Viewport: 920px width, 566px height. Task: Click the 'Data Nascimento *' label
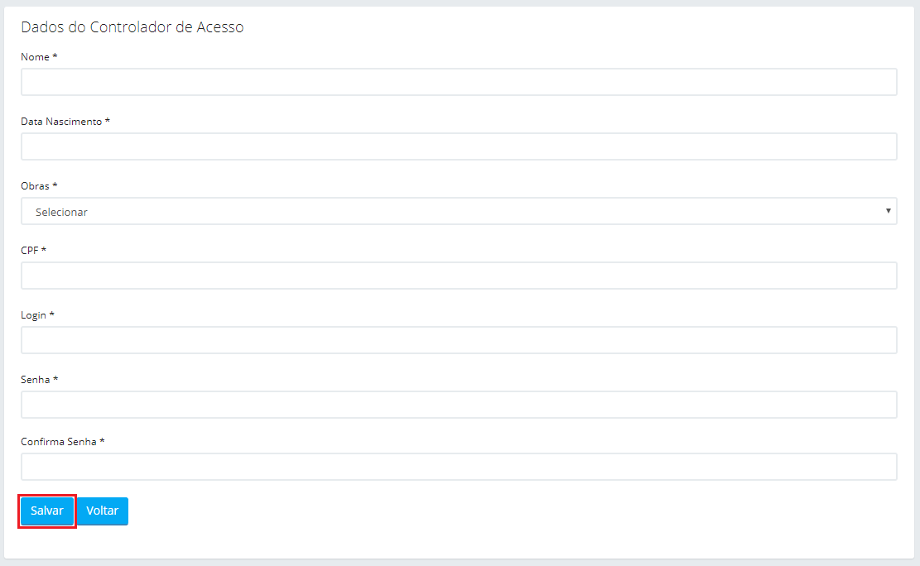point(65,122)
